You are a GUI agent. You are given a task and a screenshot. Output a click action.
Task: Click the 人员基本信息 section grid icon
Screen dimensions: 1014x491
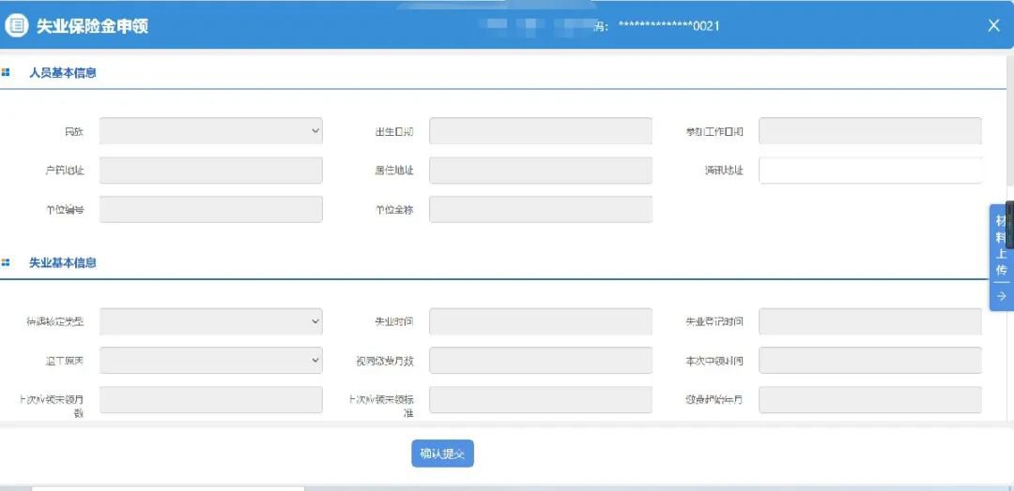(7, 72)
